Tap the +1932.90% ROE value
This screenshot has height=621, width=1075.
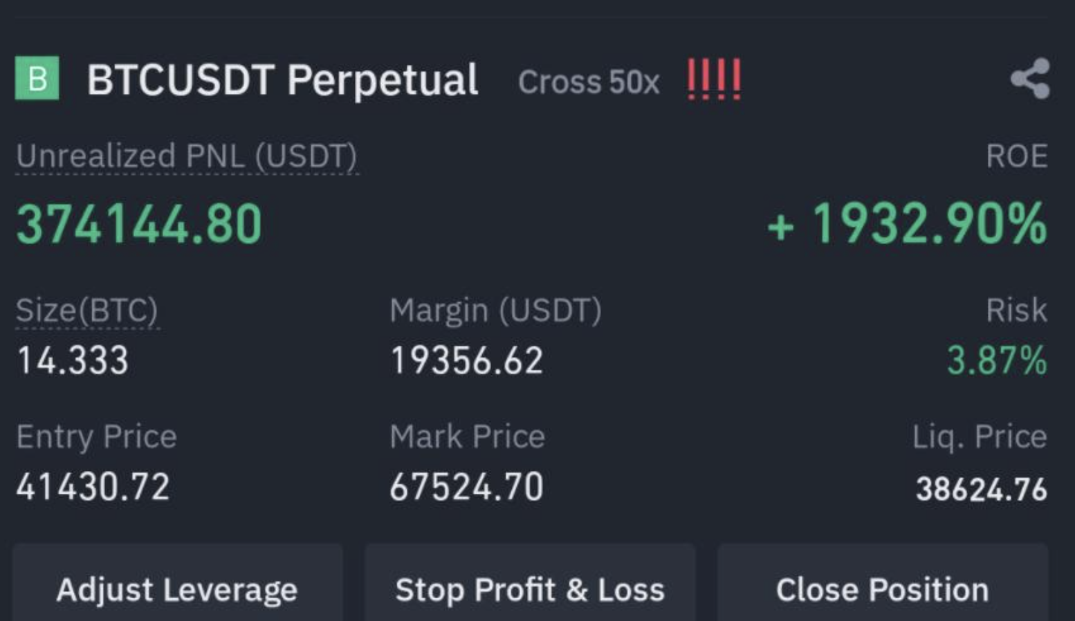907,224
